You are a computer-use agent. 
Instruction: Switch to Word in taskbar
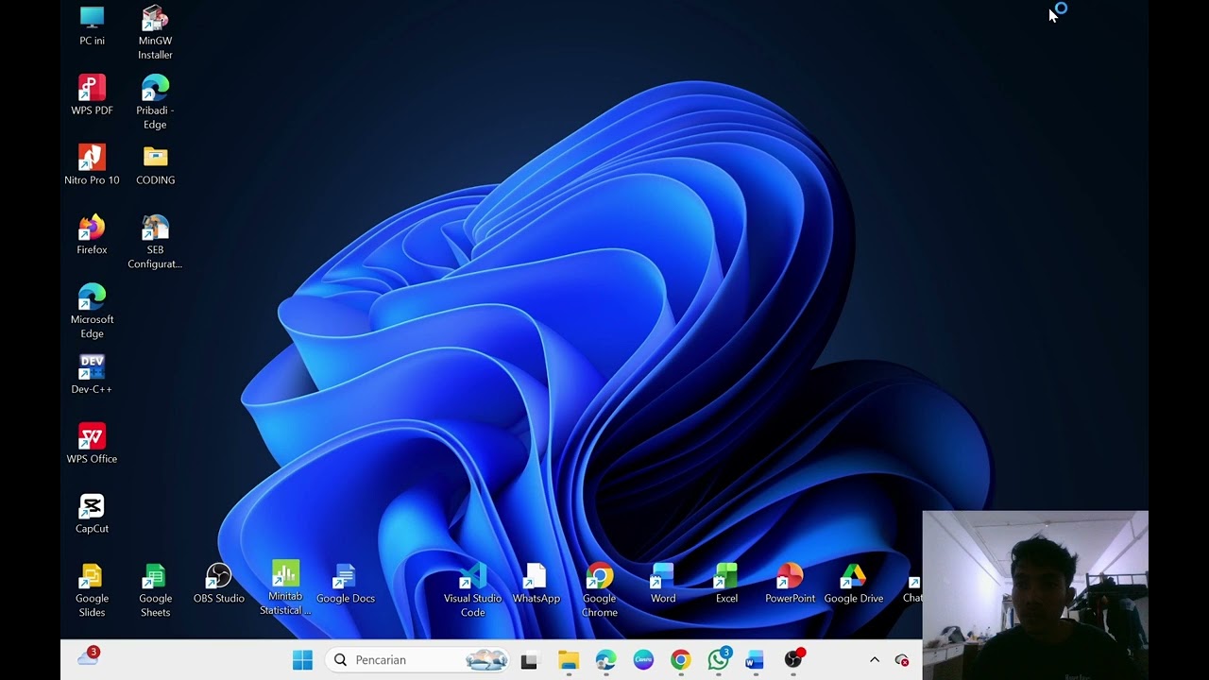tap(755, 660)
